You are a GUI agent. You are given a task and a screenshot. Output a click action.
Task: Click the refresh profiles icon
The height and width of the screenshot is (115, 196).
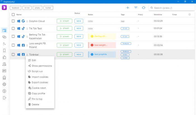pyautogui.click(x=144, y=8)
